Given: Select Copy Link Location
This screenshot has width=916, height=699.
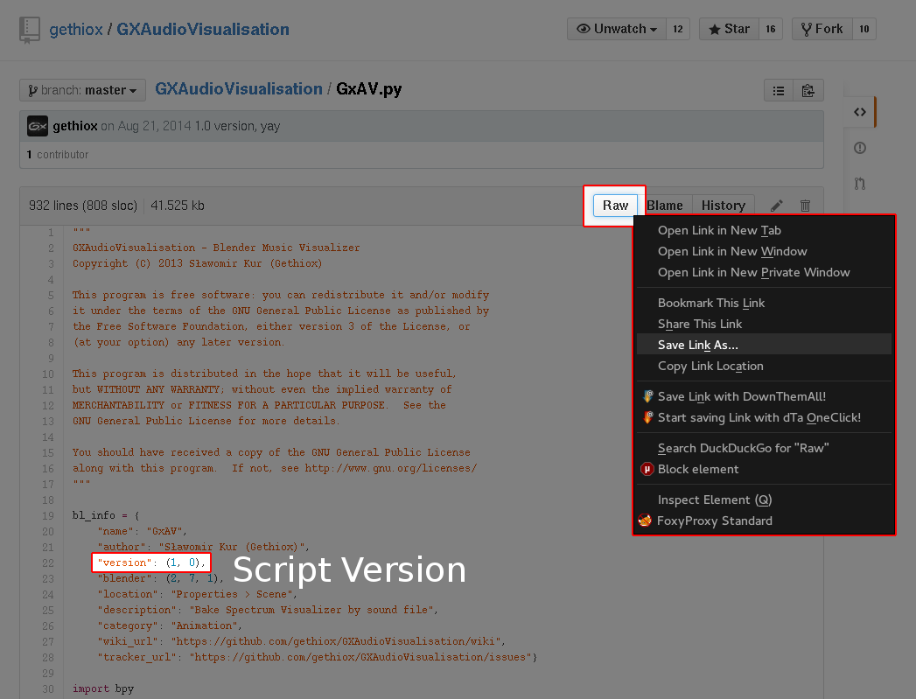Looking at the screenshot, I should (x=764, y=367).
